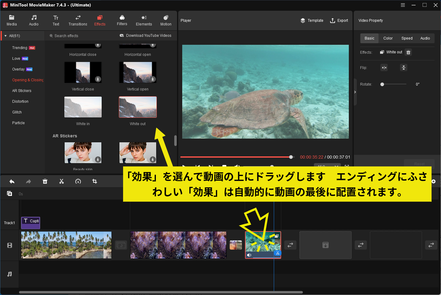
Task: Collapse the All(61) effects category
Action: (x=6, y=36)
